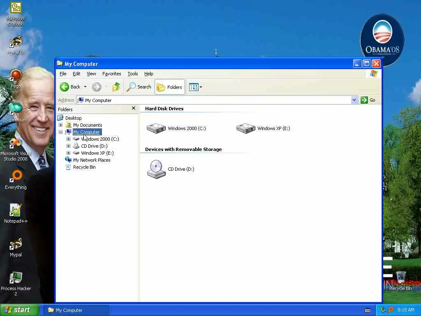The height and width of the screenshot is (316, 421).
Task: Select Recycle Bin in folder tree
Action: point(84,167)
